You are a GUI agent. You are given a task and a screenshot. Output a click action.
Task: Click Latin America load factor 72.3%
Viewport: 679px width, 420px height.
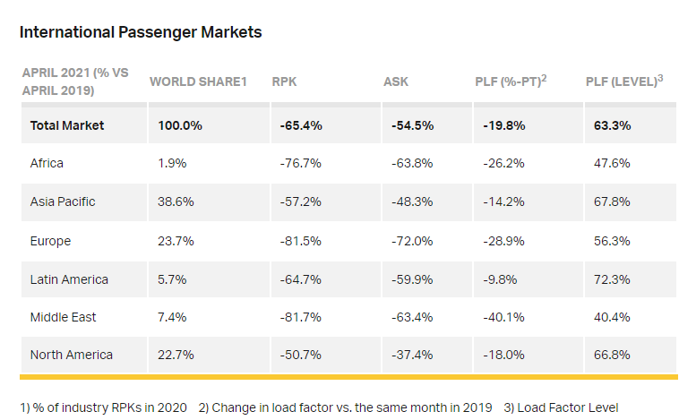click(x=612, y=279)
